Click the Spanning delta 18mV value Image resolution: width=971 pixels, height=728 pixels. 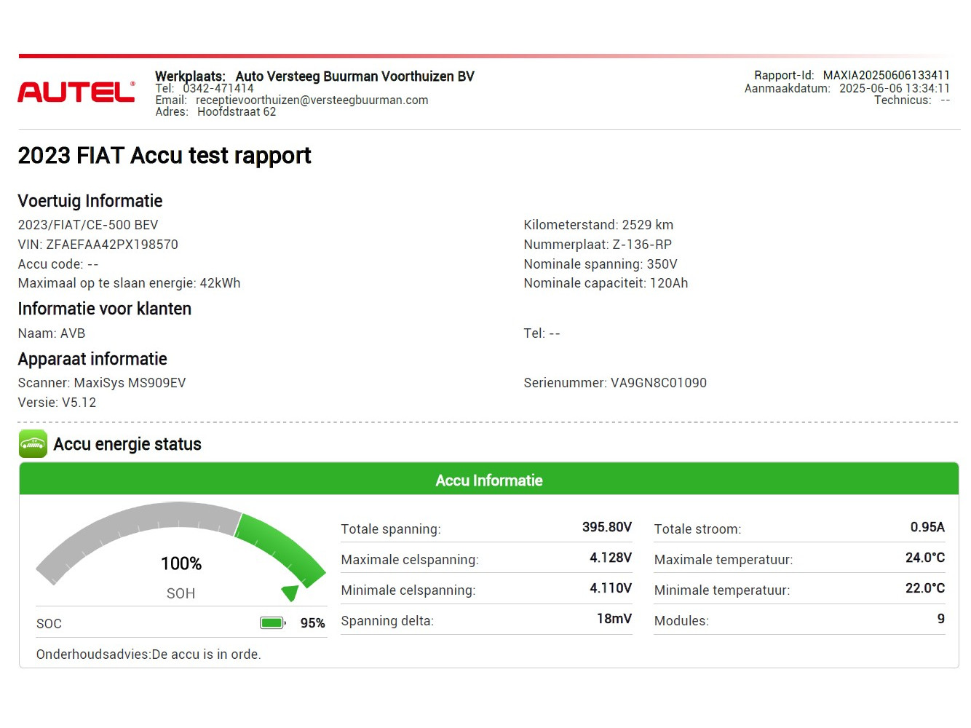click(x=614, y=619)
